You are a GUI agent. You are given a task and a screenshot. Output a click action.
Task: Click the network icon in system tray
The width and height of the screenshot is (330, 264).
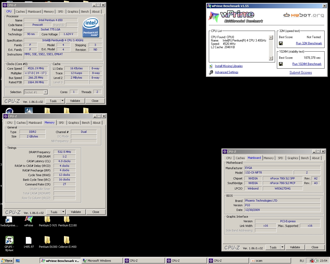pyautogui.click(x=312, y=261)
